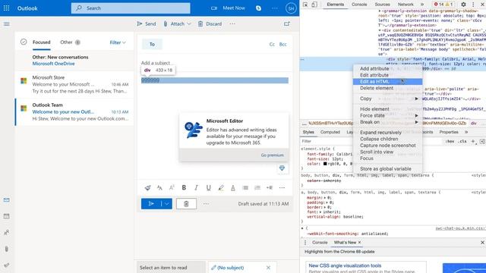
Task: Open DevTools settings gear
Action: (463, 5)
